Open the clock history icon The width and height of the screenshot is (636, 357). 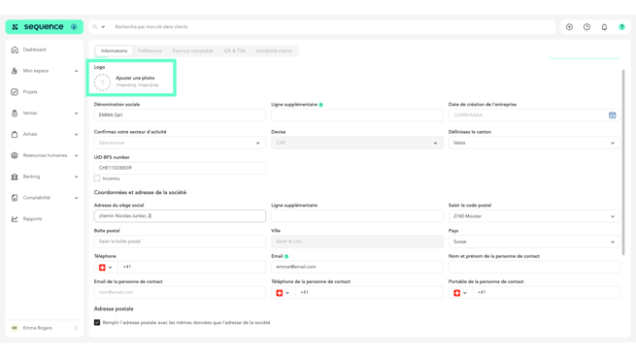[x=586, y=27]
